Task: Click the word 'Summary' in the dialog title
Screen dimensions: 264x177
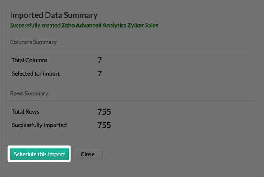Action: coord(81,15)
